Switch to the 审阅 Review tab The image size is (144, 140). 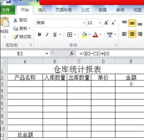tap(120, 10)
